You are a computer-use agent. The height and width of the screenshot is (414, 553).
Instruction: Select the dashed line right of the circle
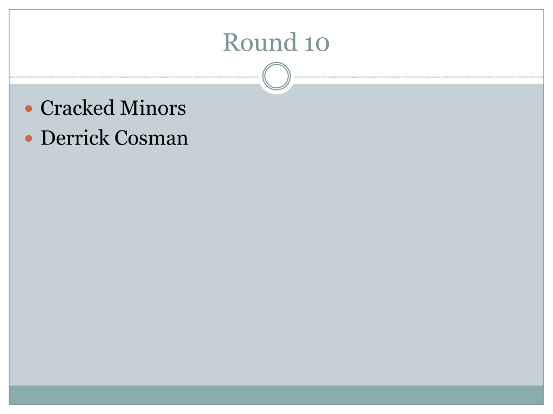[419, 77]
